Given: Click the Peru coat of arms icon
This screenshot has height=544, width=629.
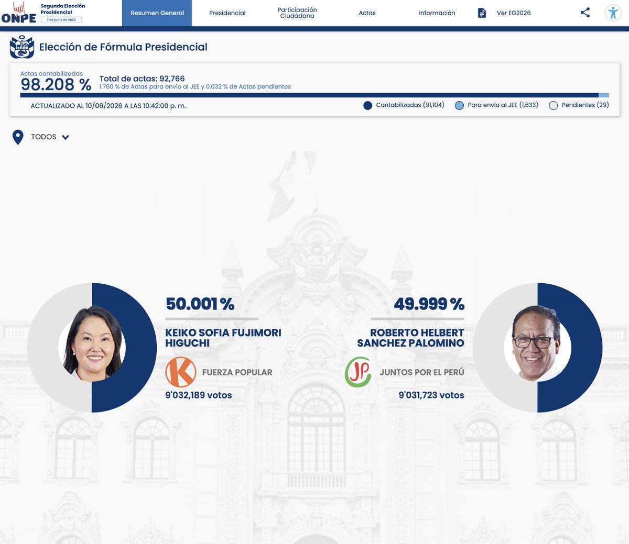Looking at the screenshot, I should point(22,47).
